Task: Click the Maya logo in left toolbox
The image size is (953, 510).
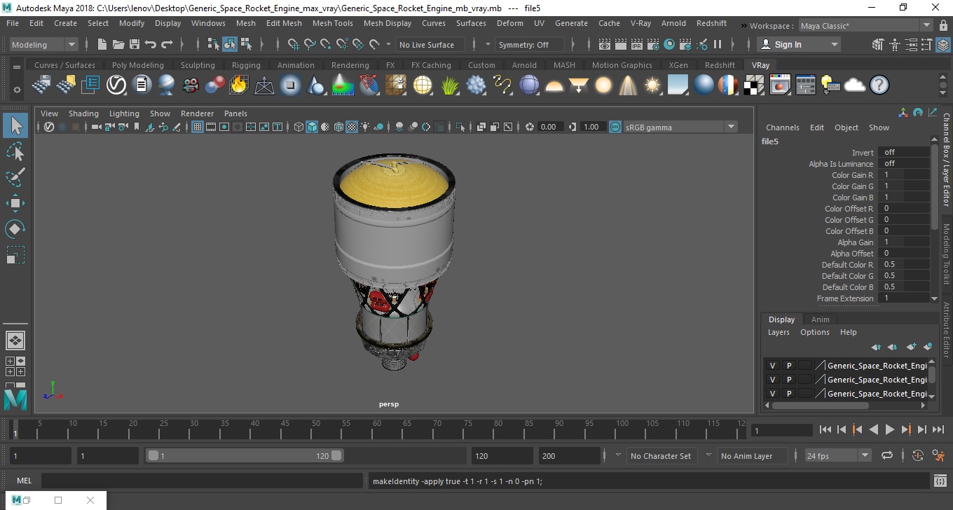Action: [x=15, y=400]
